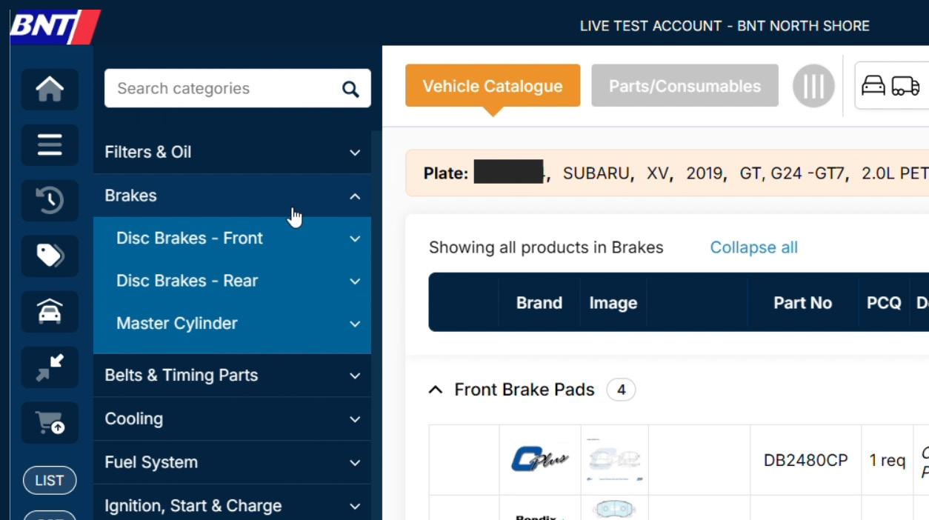Click the search magnifier icon

coord(350,89)
